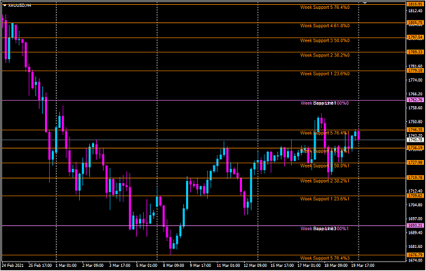Select the "Week Support 2 38.2%0" label
Viewport: 426px width, 271px height.
[x=325, y=55]
